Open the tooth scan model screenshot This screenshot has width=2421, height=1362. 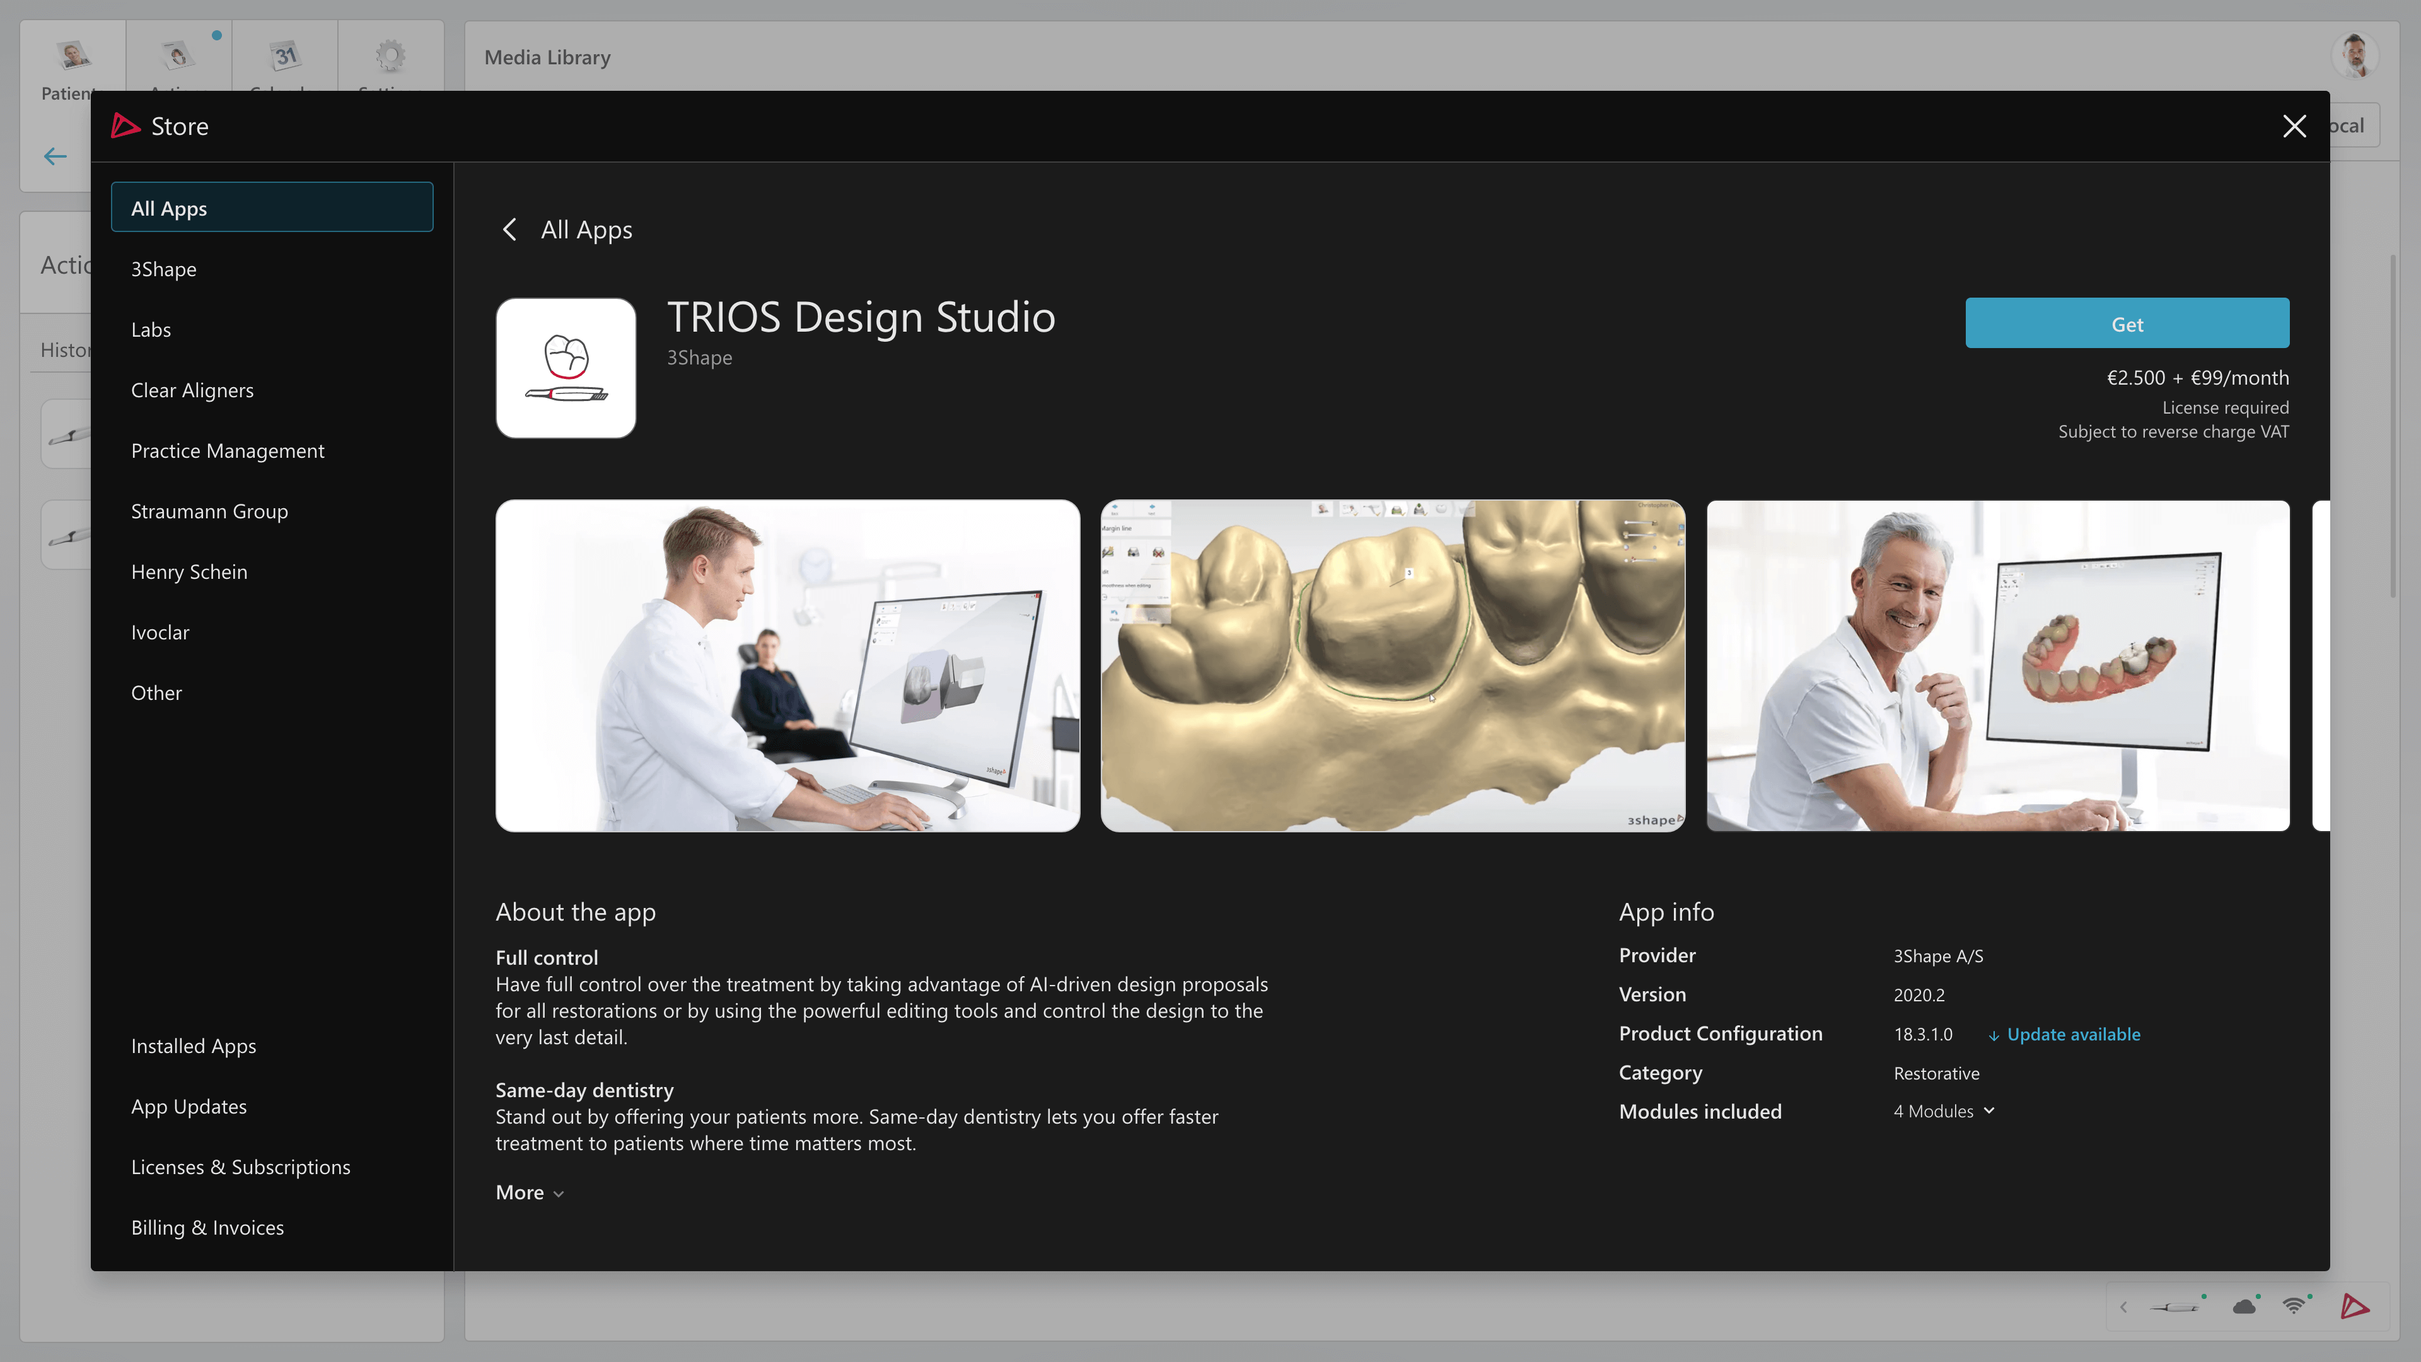point(1393,665)
